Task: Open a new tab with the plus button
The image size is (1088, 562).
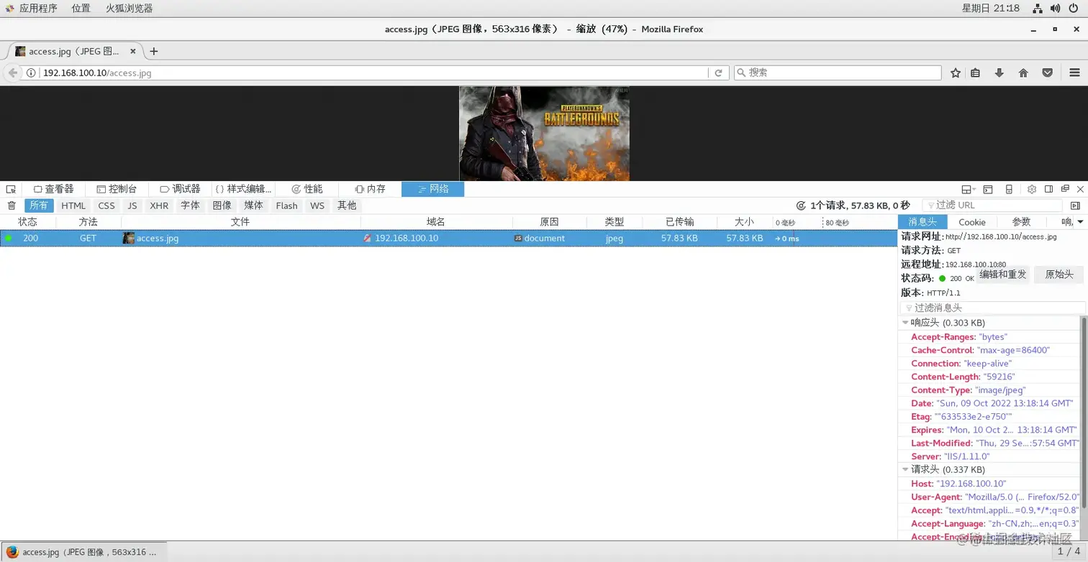Action: click(153, 51)
